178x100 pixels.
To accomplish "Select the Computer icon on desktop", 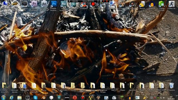I will tap(5, 5).
